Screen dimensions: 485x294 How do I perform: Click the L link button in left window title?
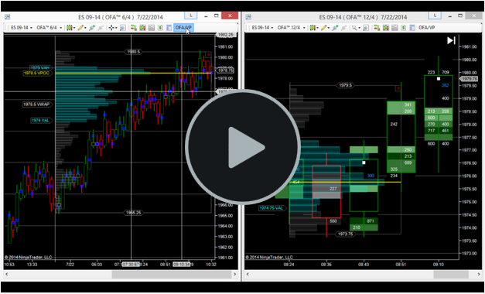pos(191,15)
